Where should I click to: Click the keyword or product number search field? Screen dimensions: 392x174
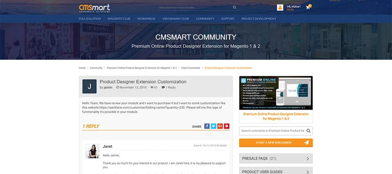(x=194, y=7)
